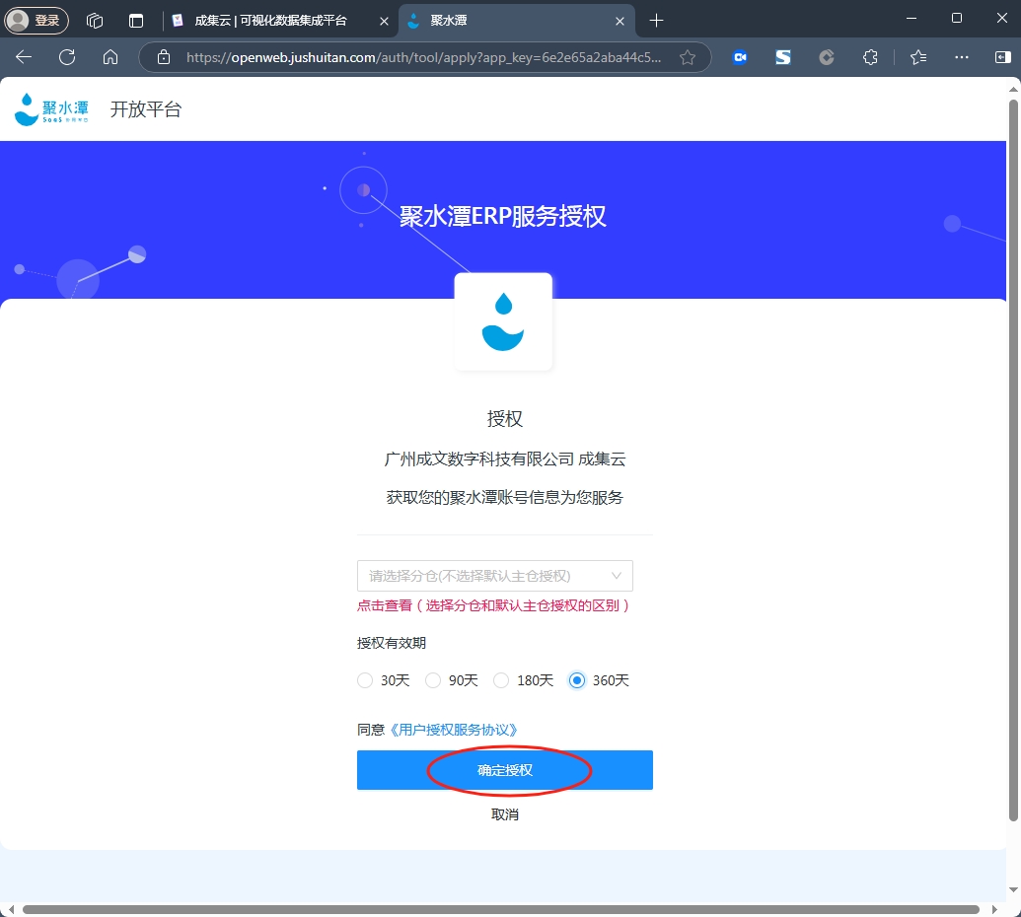Screen dimensions: 1021x917
Task: Open a new browser tab
Action: (x=656, y=21)
